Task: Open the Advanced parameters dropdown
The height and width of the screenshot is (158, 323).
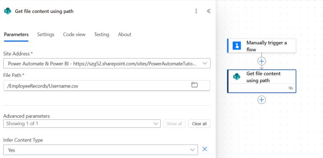Action: click(82, 124)
